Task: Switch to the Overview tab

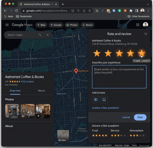Action: click(15, 91)
